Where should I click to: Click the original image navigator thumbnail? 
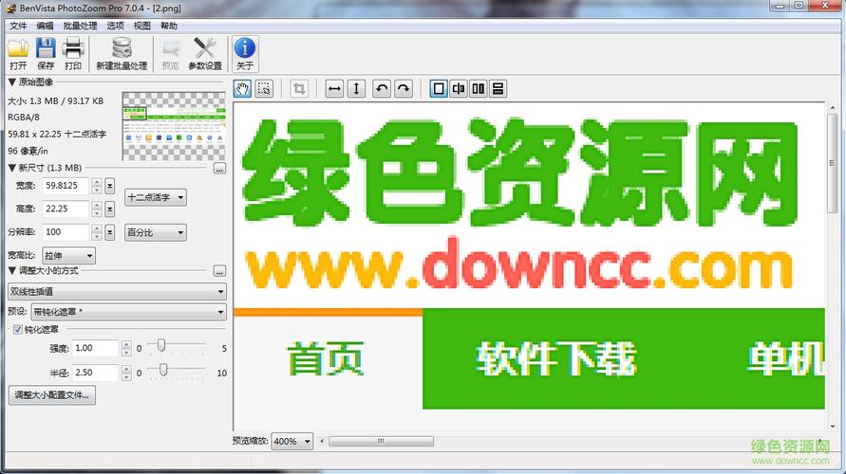click(175, 126)
